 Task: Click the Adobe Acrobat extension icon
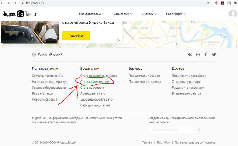click(x=223, y=3)
